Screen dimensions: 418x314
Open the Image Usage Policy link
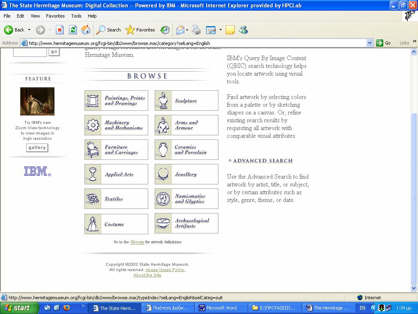pyautogui.click(x=165, y=270)
